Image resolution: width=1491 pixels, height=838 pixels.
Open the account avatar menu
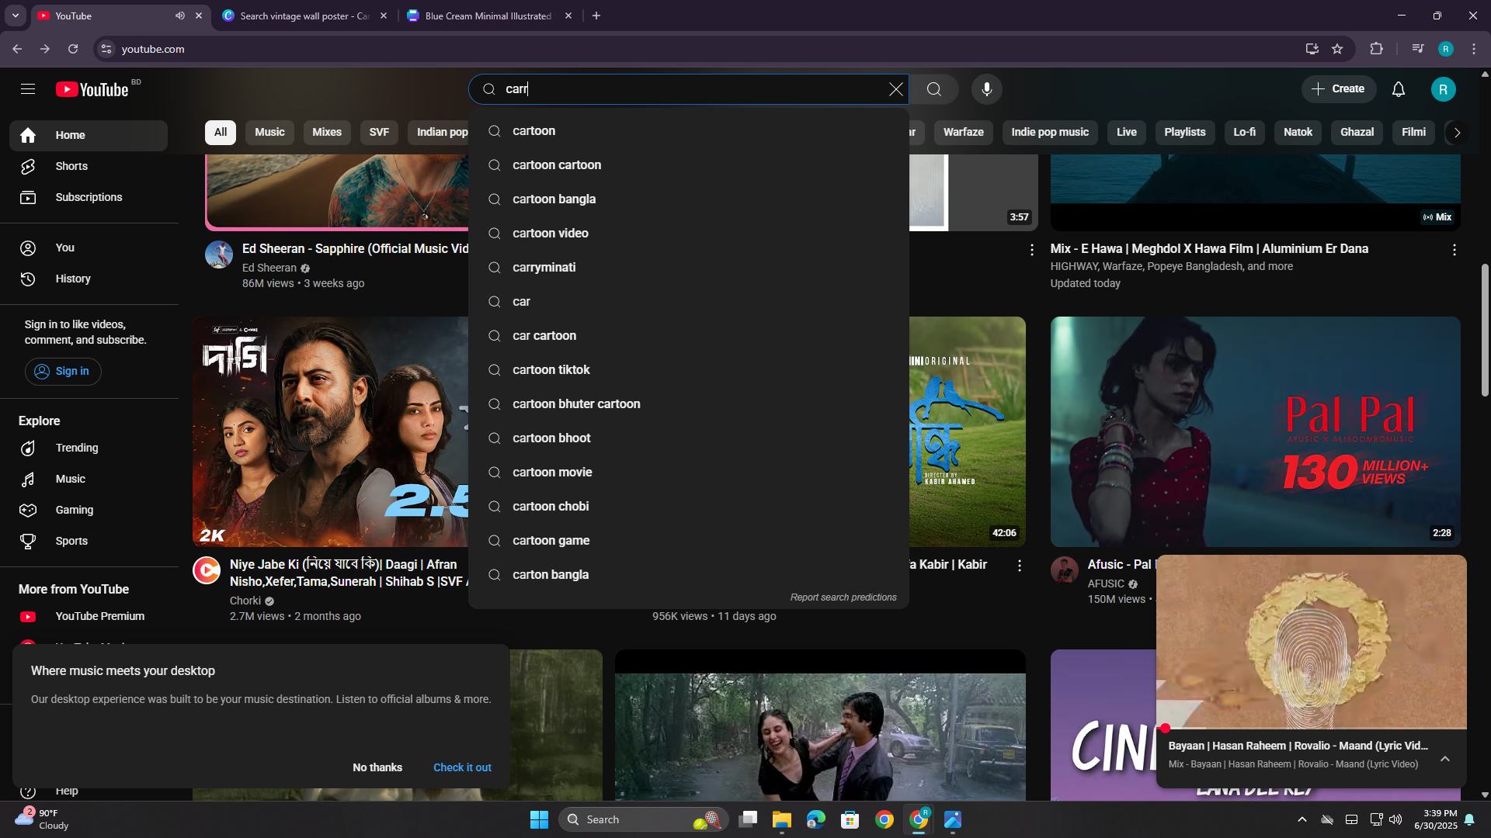point(1443,89)
